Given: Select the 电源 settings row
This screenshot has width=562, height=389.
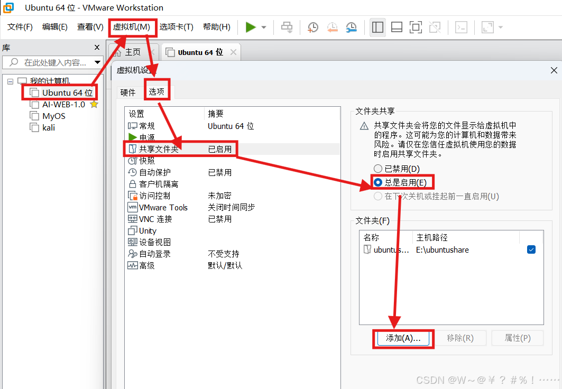Looking at the screenshot, I should tap(232, 137).
